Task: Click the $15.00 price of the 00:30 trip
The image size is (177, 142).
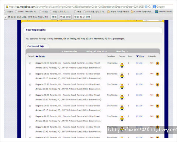Action: [139, 63]
